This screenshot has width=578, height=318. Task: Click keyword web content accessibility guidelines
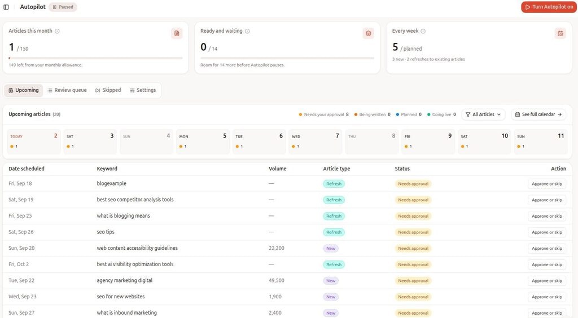(137, 249)
